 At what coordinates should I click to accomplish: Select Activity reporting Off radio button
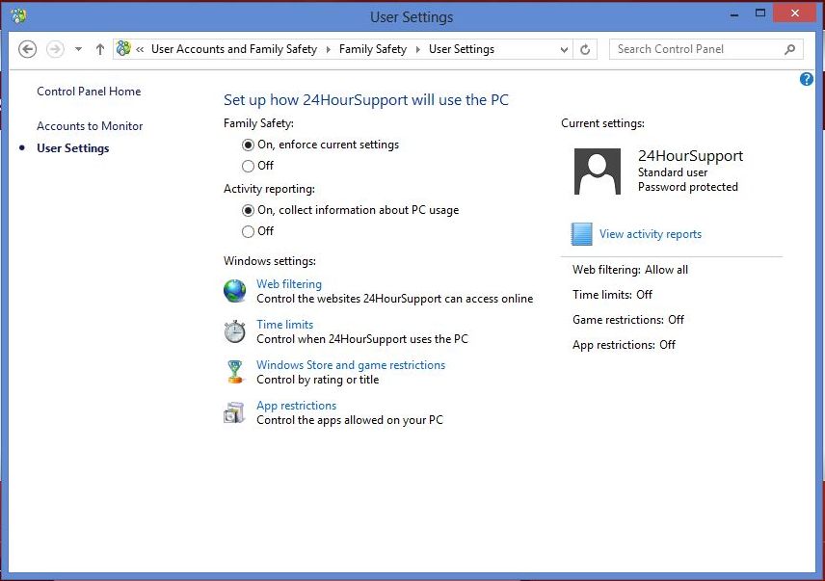tap(248, 231)
